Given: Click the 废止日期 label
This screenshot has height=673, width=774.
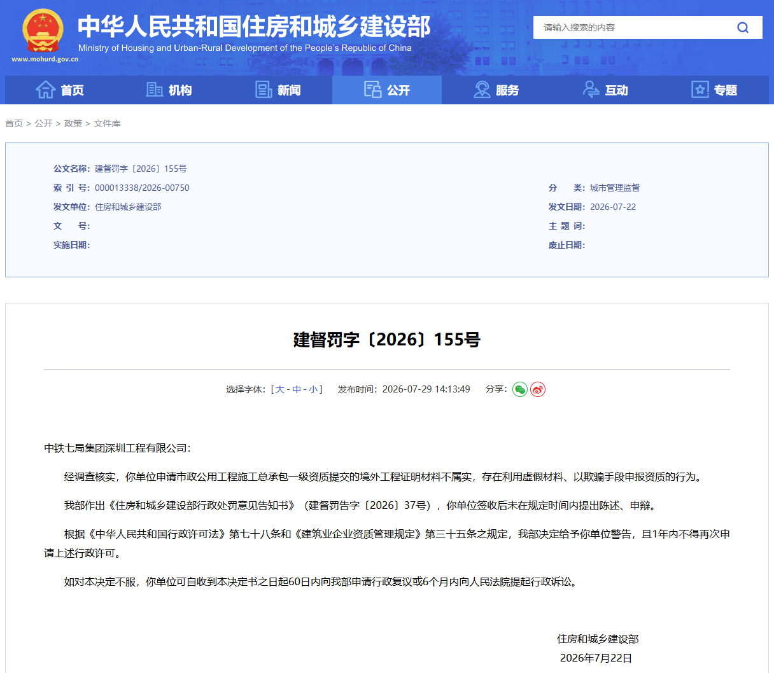Looking at the screenshot, I should coord(566,245).
